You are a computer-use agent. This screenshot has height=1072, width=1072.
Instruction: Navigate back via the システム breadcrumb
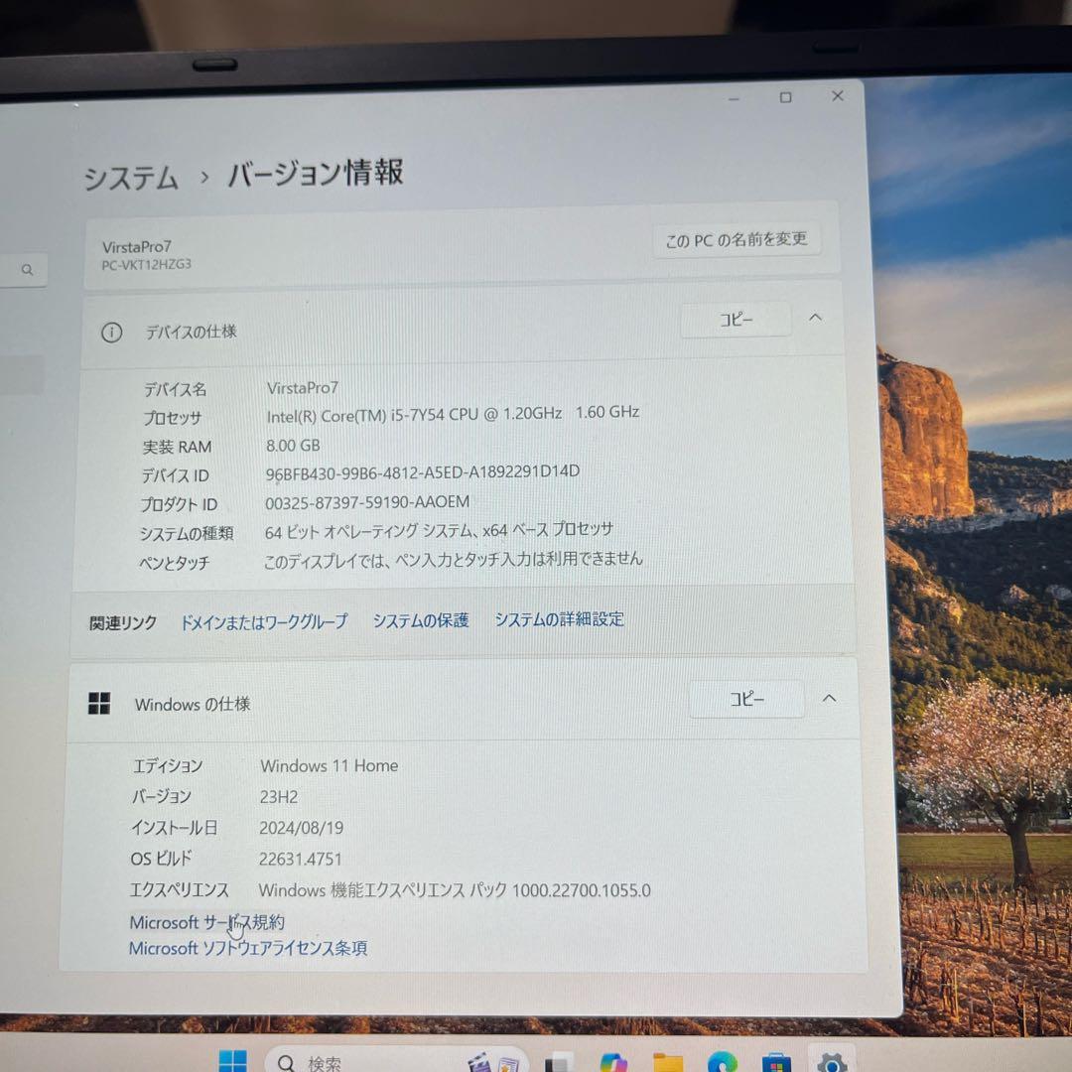pyautogui.click(x=132, y=175)
